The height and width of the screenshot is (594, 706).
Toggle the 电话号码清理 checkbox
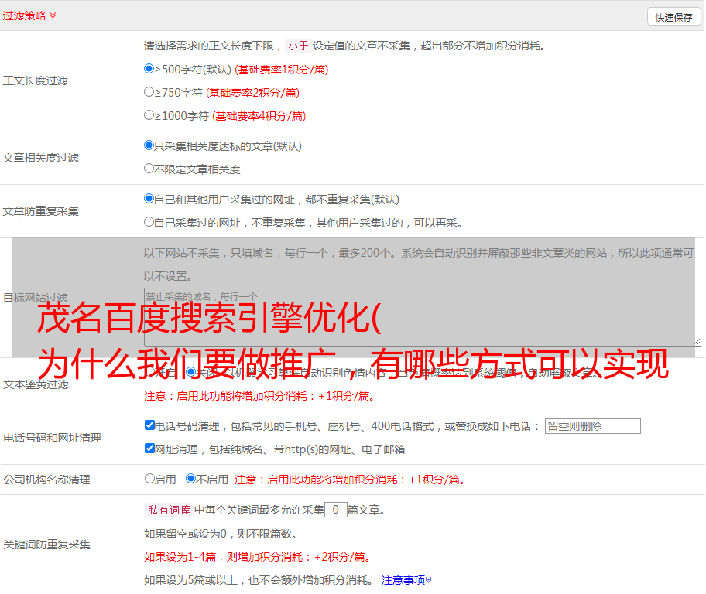[149, 425]
